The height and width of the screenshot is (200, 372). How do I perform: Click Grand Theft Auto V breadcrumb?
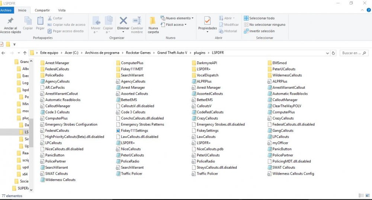pos(172,53)
